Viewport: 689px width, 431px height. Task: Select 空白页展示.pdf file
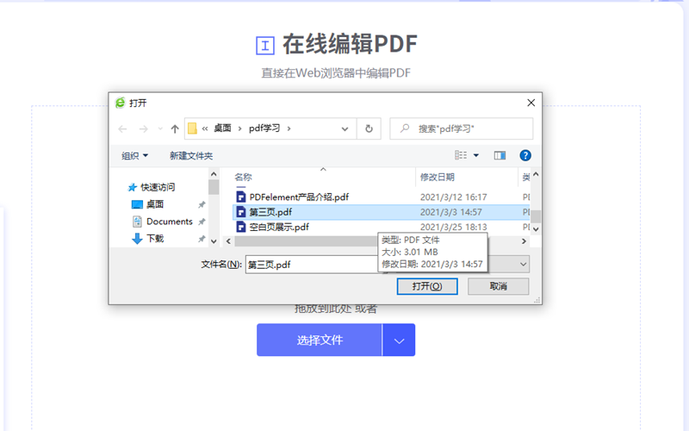(x=279, y=228)
